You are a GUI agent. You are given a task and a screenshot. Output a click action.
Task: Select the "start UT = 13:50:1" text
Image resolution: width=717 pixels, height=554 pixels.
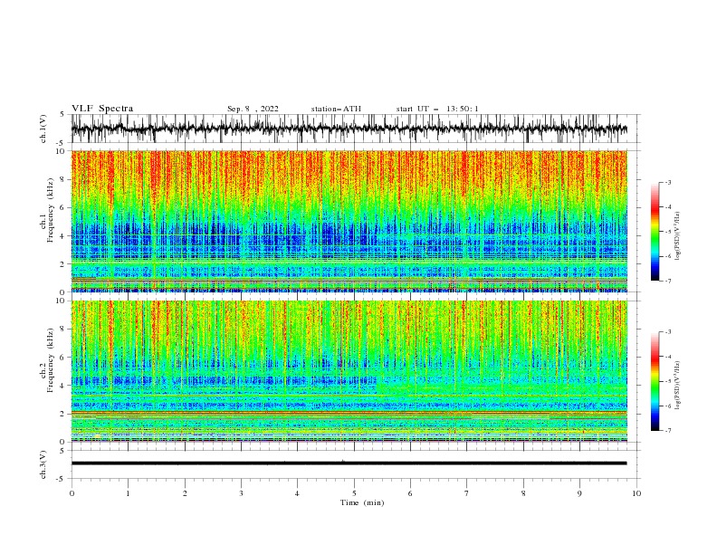click(x=437, y=109)
